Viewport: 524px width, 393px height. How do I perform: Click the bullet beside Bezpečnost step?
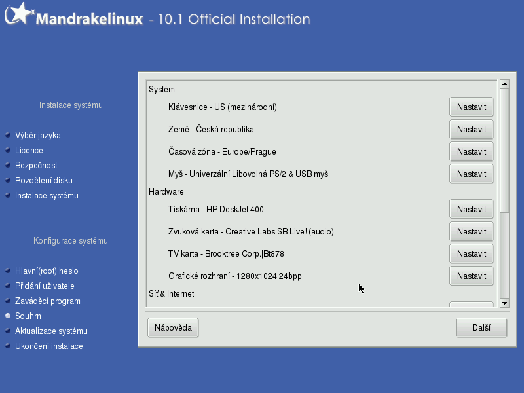8,165
